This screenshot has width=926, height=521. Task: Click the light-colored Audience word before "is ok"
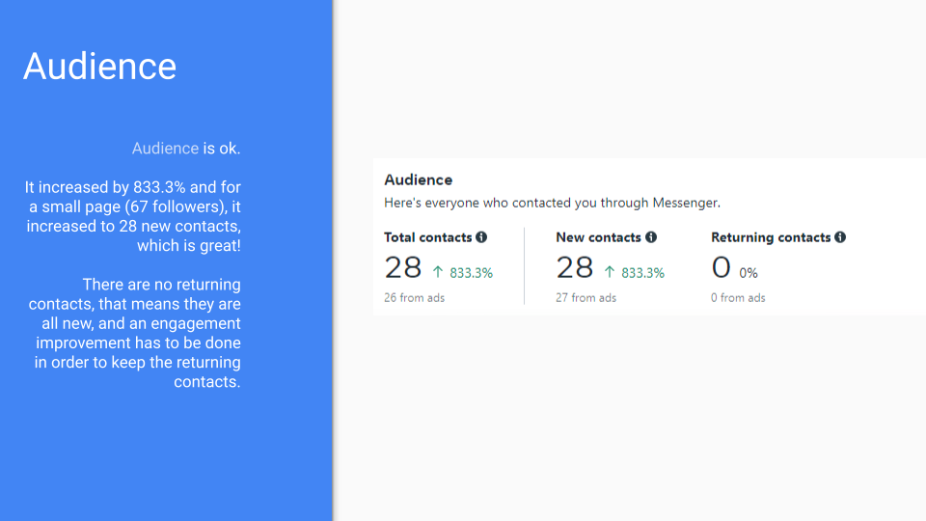tap(165, 149)
